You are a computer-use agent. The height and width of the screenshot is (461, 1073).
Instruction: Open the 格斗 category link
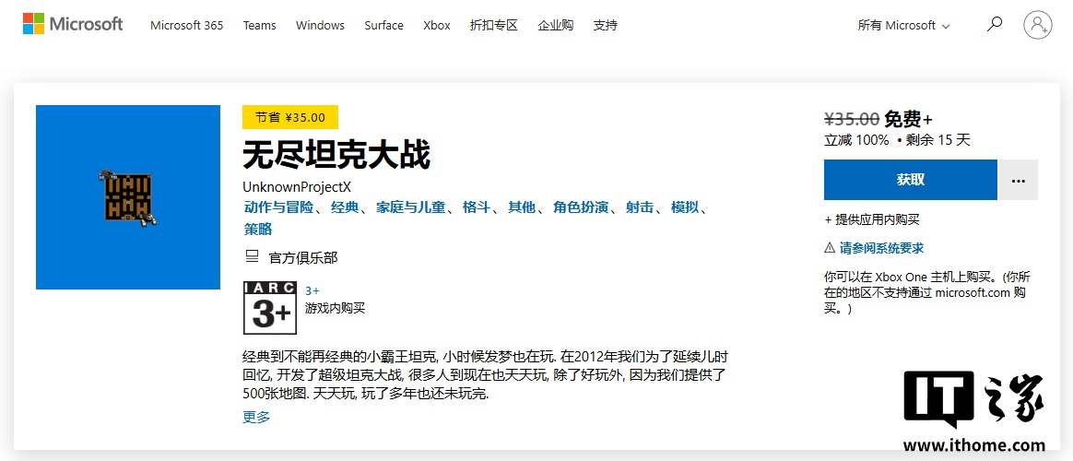(477, 207)
